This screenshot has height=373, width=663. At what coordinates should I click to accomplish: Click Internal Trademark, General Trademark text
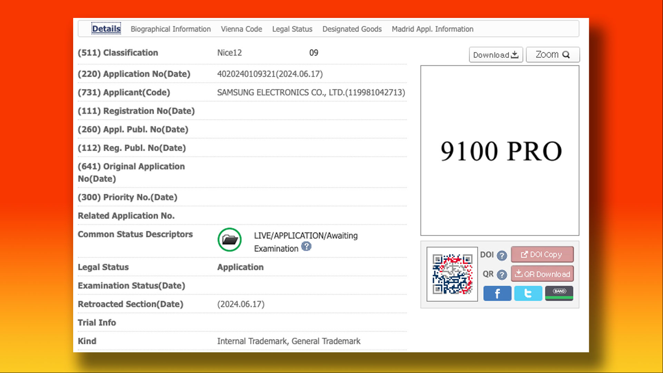(x=289, y=341)
